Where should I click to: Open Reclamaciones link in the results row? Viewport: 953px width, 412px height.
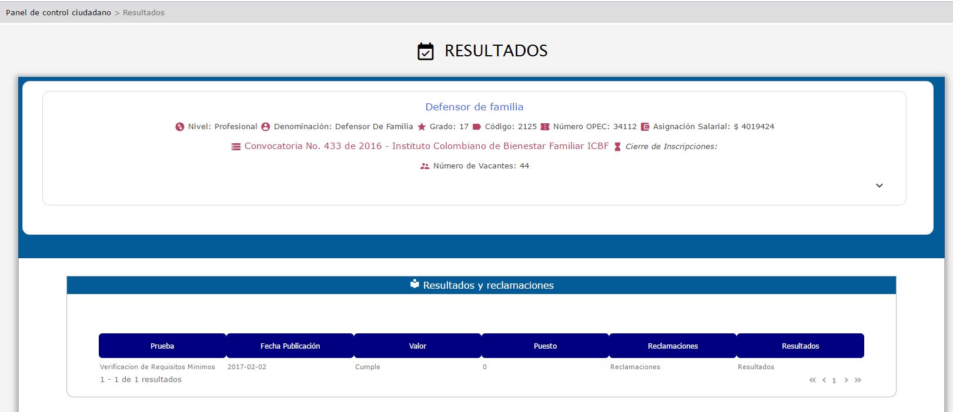click(x=635, y=367)
